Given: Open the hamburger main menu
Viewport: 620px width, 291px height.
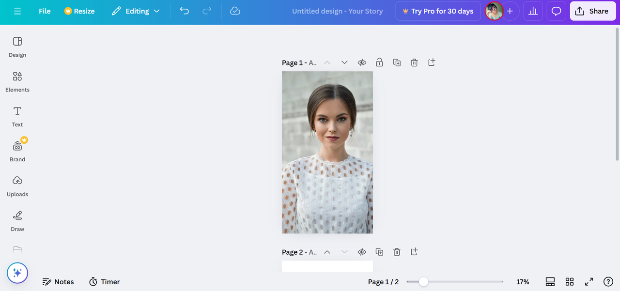Looking at the screenshot, I should pyautogui.click(x=17, y=11).
